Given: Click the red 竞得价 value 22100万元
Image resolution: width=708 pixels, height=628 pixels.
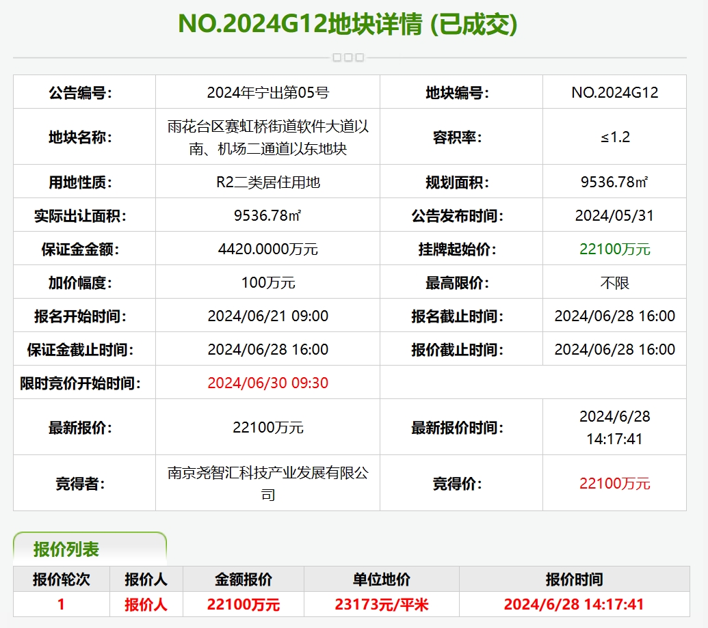Looking at the screenshot, I should 614,482.
